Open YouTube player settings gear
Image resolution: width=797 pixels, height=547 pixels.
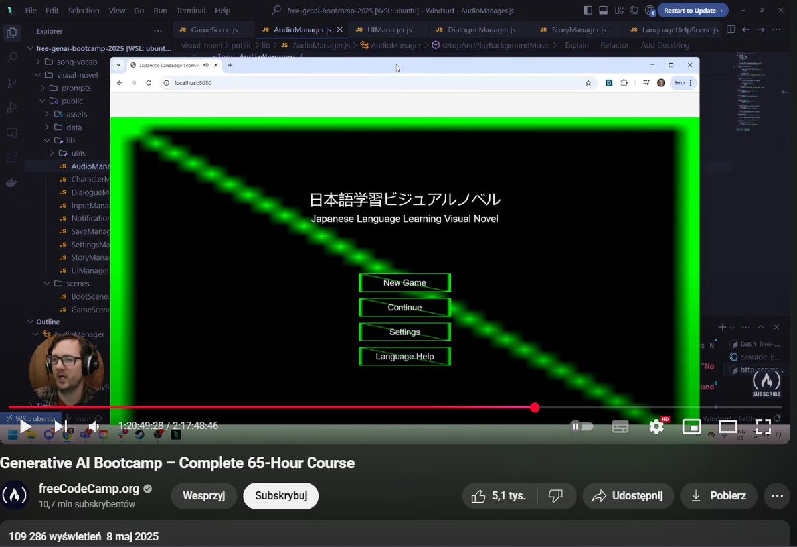tap(656, 426)
